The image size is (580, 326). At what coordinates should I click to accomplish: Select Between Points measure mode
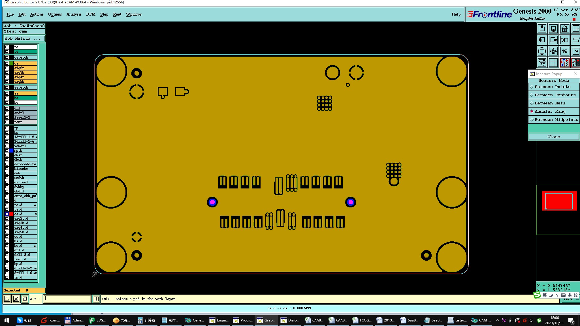click(552, 87)
